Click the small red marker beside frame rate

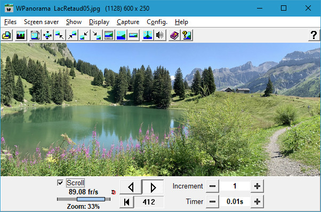point(114,192)
